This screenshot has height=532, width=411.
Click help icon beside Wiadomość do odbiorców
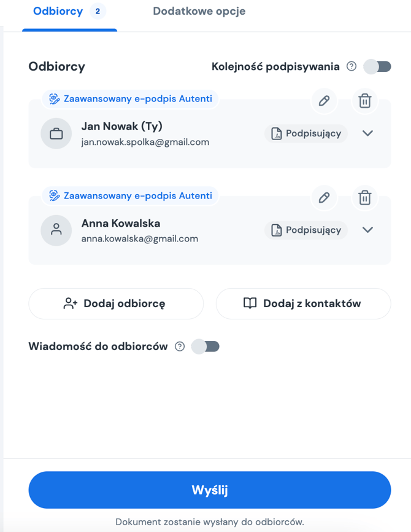(180, 346)
